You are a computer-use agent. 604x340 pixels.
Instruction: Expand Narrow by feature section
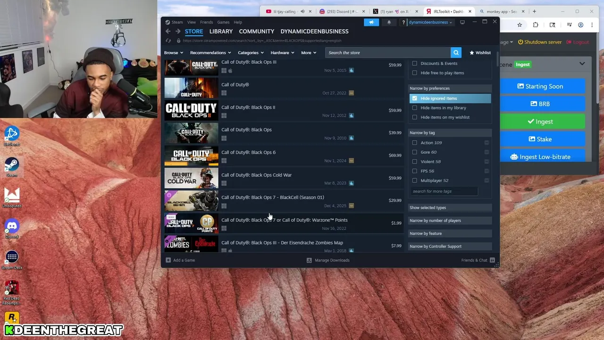[x=450, y=233]
